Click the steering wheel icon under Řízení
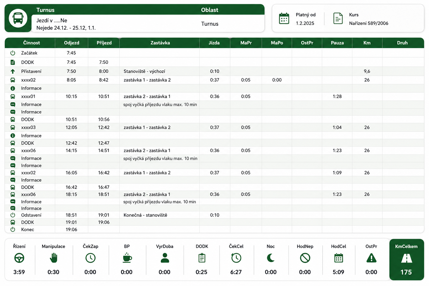429x286 pixels. pos(19,258)
